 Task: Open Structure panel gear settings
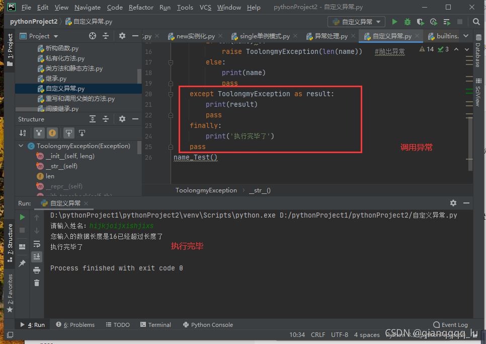(122, 119)
